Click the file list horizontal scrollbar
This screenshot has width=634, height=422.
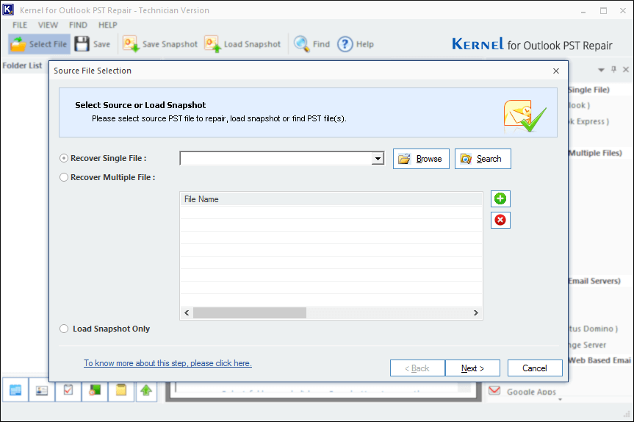[x=250, y=313]
